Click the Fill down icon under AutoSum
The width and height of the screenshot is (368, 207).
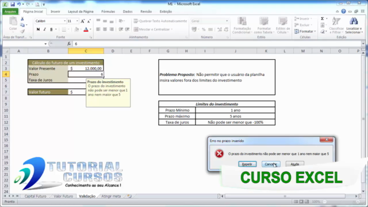point(323,25)
